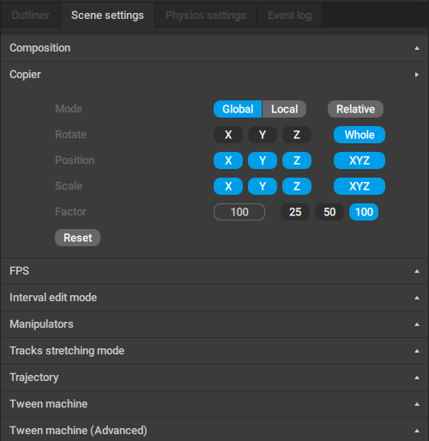Toggle Position Y axis button
Viewport: 429px width, 441px height.
pos(263,160)
